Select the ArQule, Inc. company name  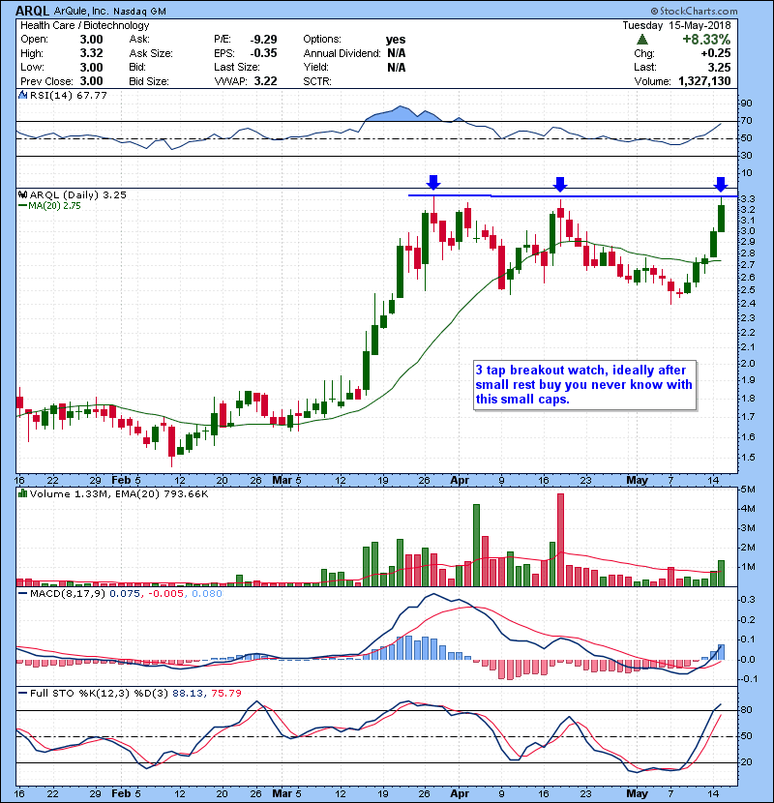coord(81,11)
